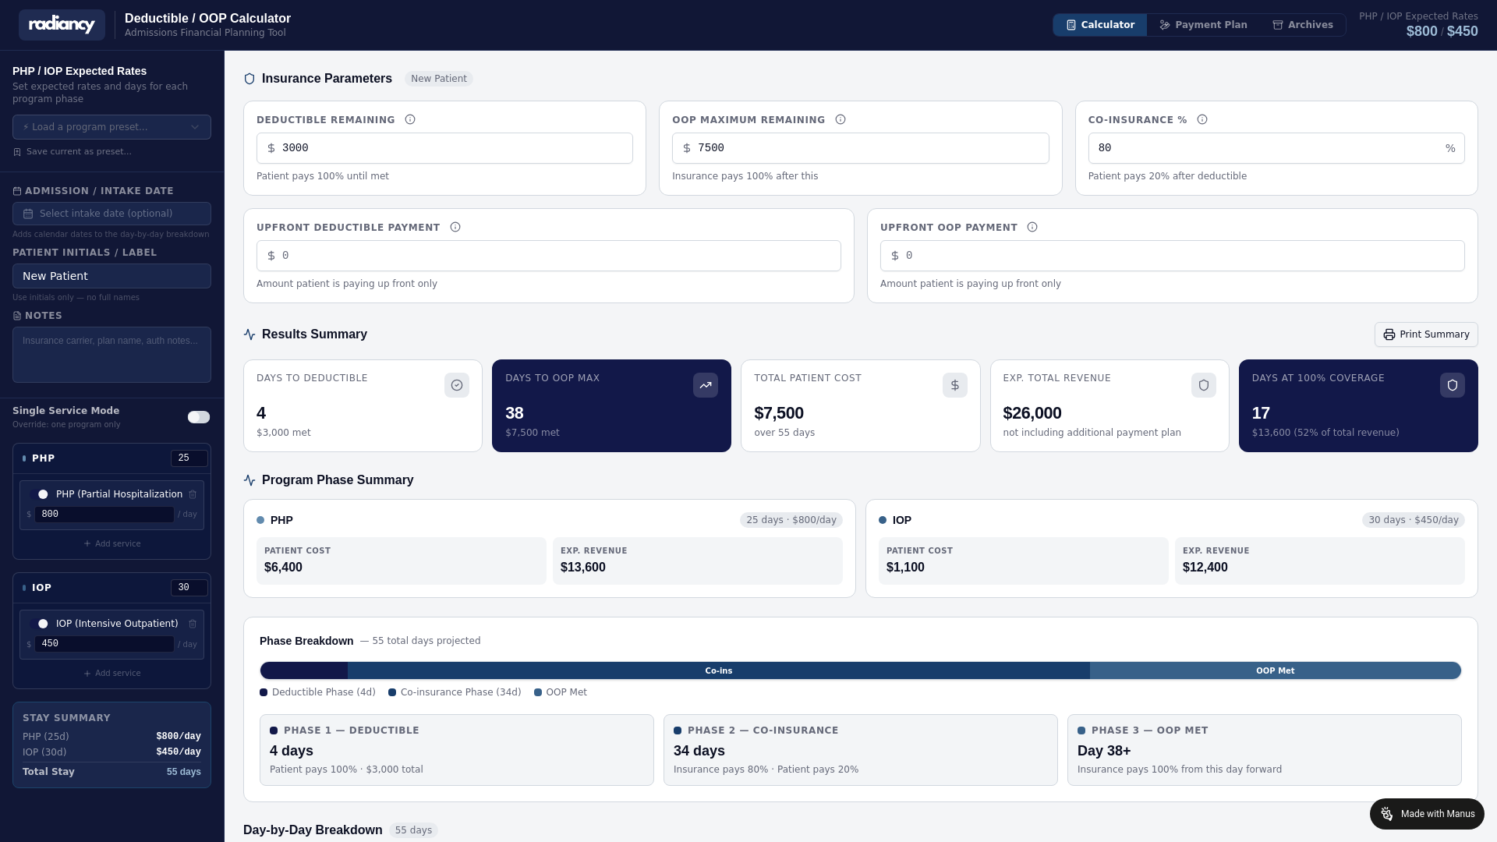Click the trending arrow icon on Days to OOP Max card
The width and height of the screenshot is (1497, 842).
click(706, 385)
